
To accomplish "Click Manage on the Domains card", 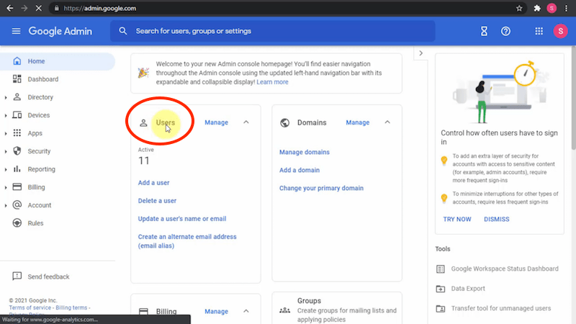I will point(357,122).
